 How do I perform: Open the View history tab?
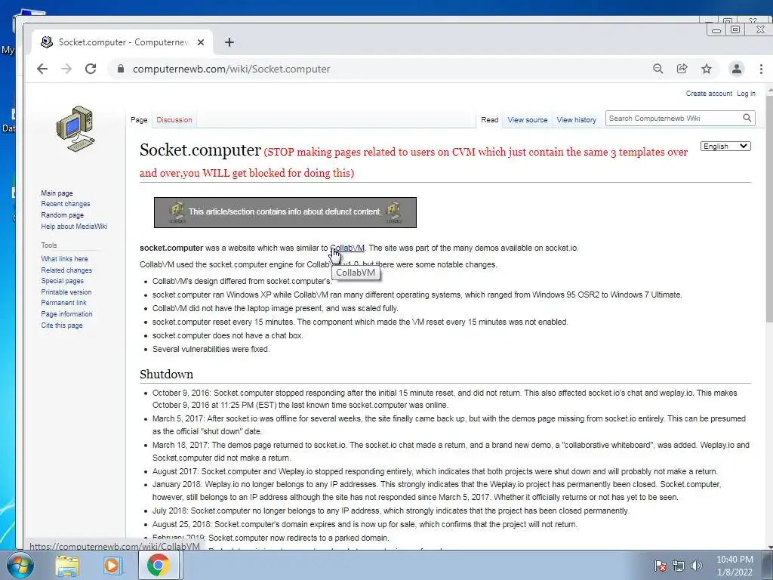(x=576, y=120)
